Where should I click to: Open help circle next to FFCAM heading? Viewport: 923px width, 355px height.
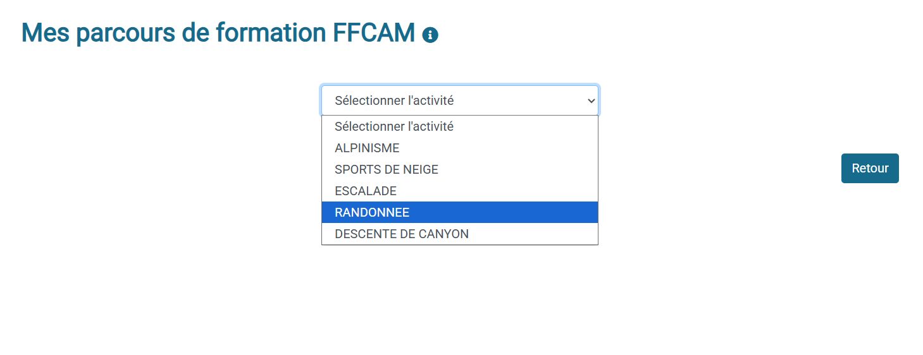coord(430,35)
